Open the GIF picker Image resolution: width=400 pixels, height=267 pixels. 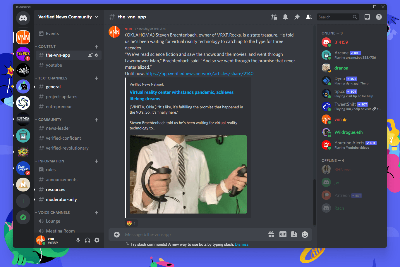[x=283, y=234]
